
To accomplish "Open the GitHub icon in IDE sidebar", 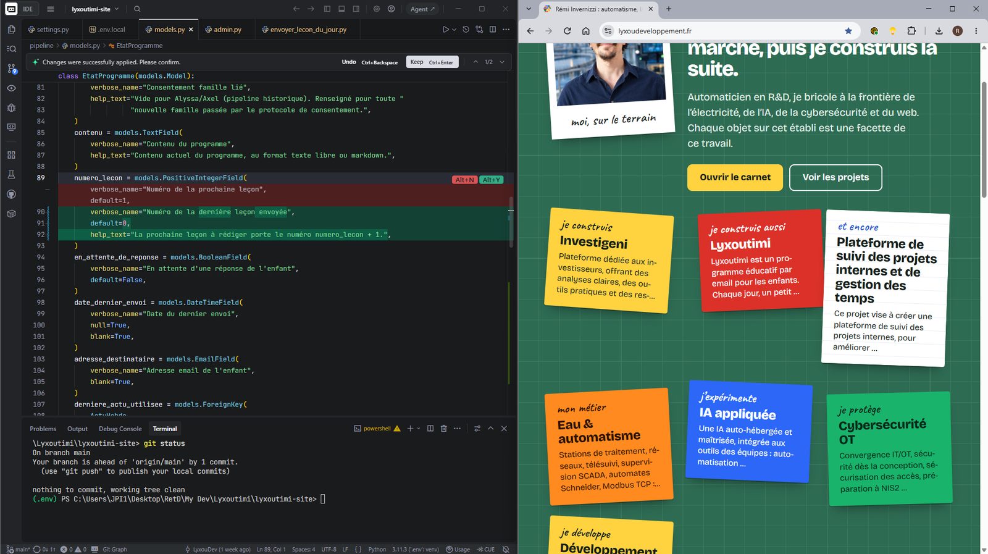I will 11,194.
